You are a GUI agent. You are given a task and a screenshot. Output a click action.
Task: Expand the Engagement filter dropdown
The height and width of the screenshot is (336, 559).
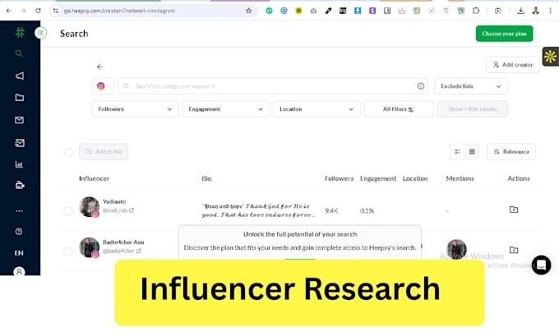point(226,109)
